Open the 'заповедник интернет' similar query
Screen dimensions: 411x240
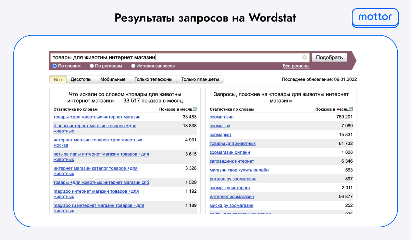(232, 161)
